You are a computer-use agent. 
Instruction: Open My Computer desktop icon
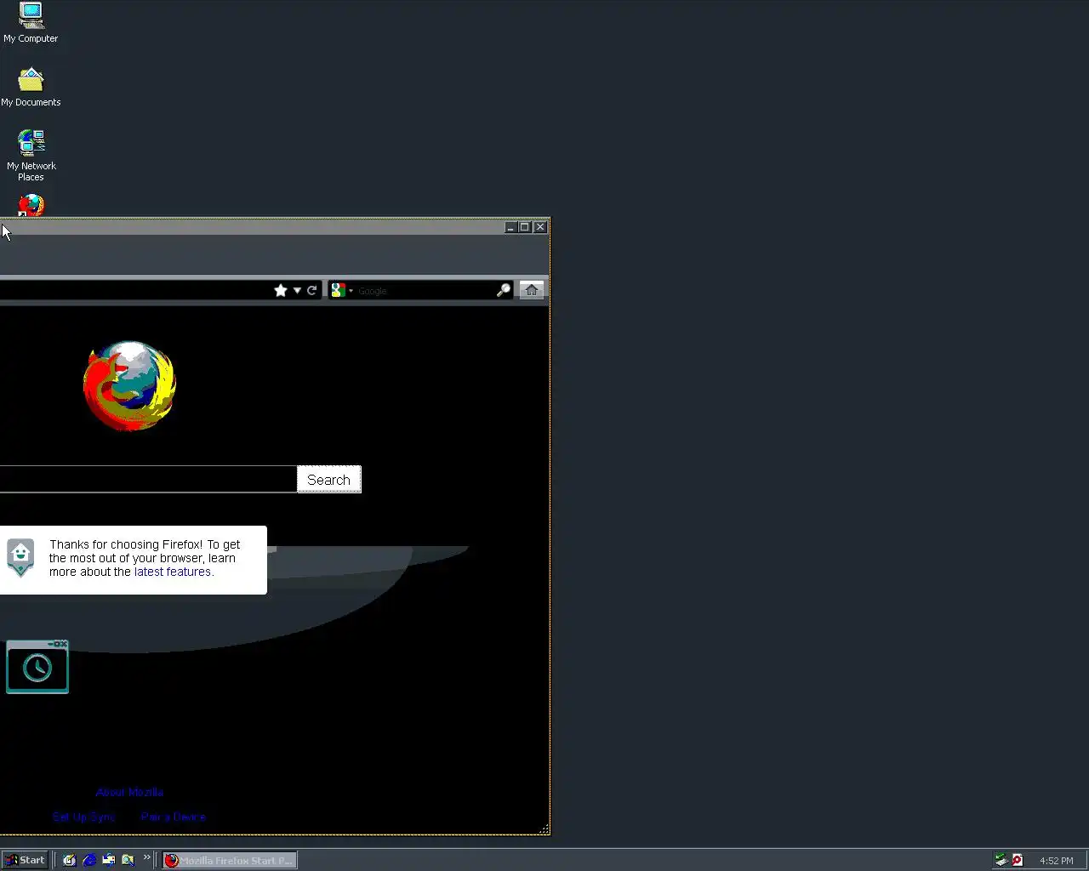click(31, 23)
